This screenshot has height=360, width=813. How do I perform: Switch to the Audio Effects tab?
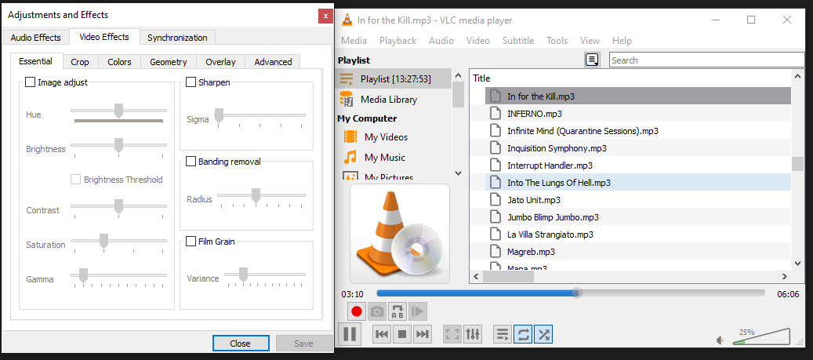click(36, 38)
